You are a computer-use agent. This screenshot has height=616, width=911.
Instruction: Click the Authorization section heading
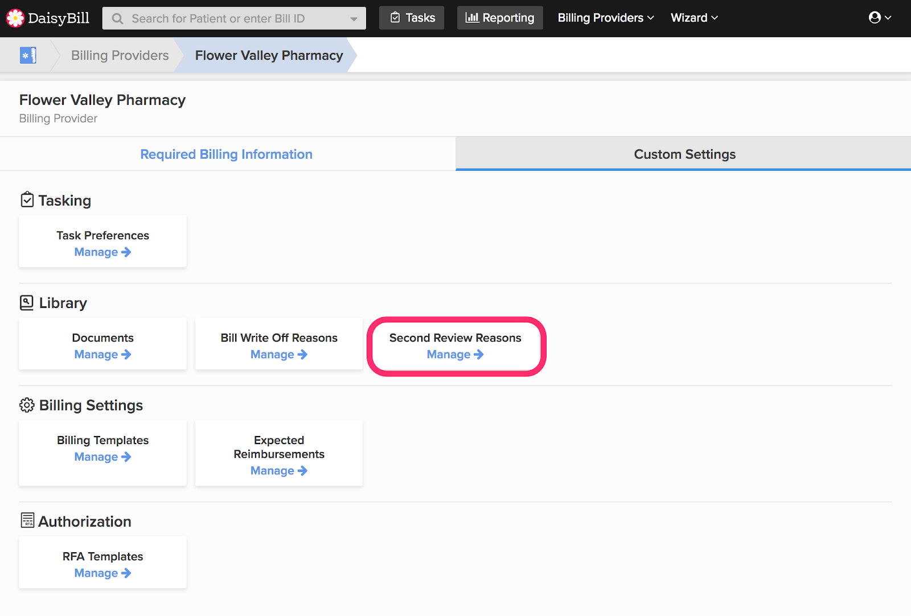85,521
